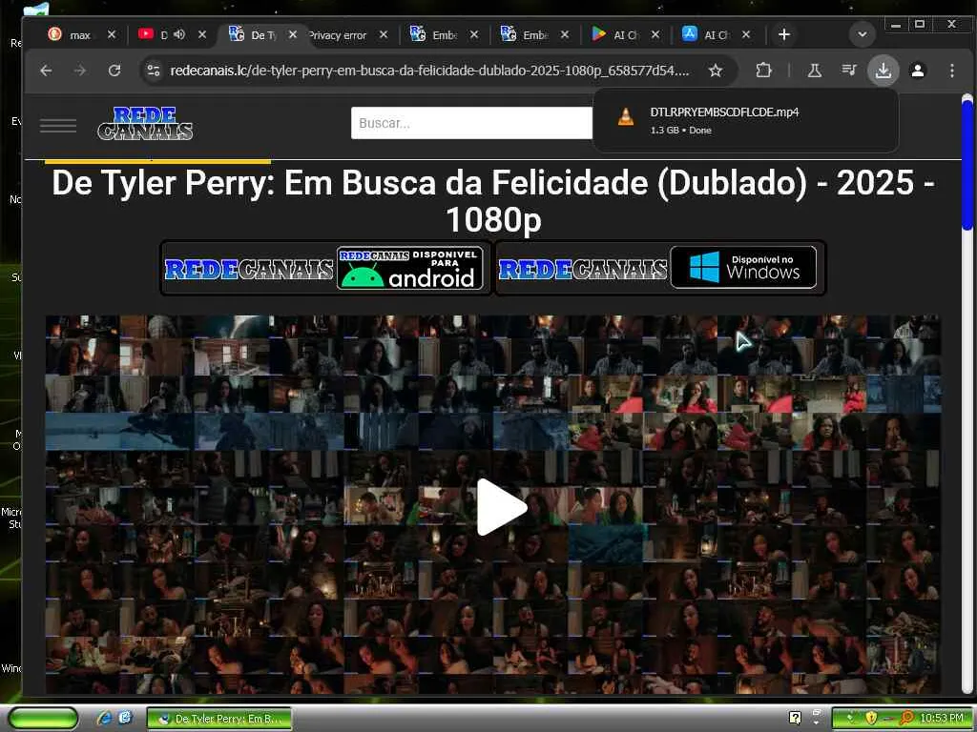
Task: Close the YouTube tab
Action: [202, 35]
